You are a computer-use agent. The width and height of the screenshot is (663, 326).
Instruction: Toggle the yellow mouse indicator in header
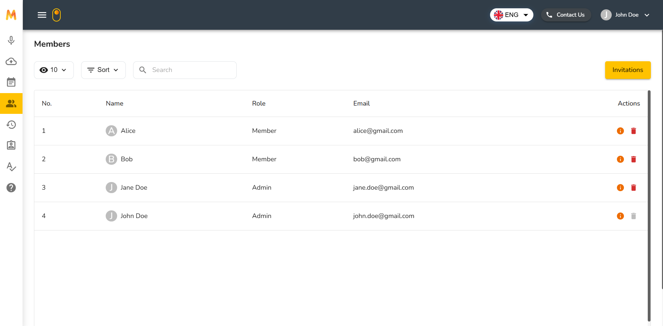[56, 15]
